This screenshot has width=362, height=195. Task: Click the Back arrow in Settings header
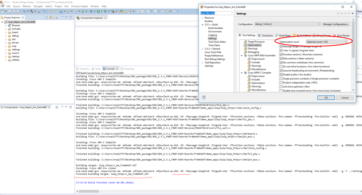tap(338, 13)
